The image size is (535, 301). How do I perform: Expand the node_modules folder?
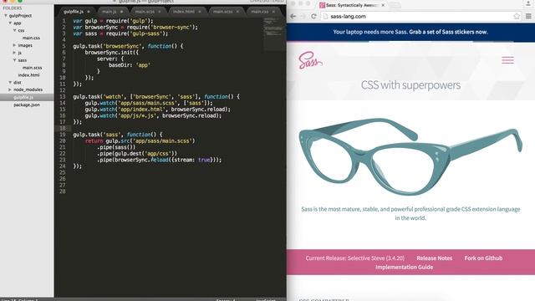(x=10, y=89)
